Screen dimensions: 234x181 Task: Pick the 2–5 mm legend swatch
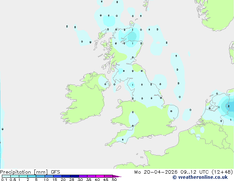pyautogui.click(x=32, y=176)
